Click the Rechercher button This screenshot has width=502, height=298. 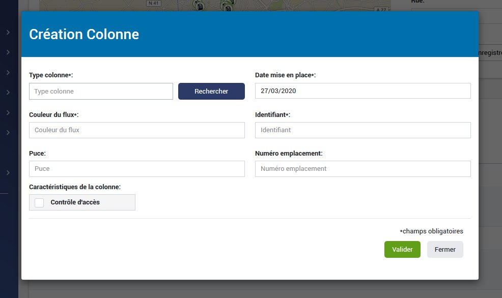[x=211, y=91]
